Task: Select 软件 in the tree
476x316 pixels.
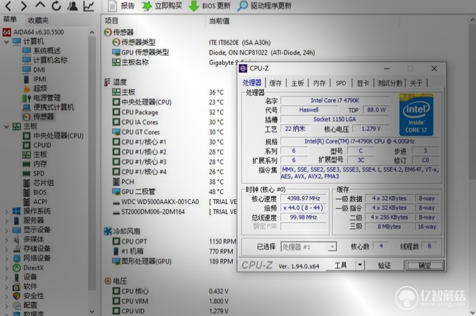Action: [25, 287]
